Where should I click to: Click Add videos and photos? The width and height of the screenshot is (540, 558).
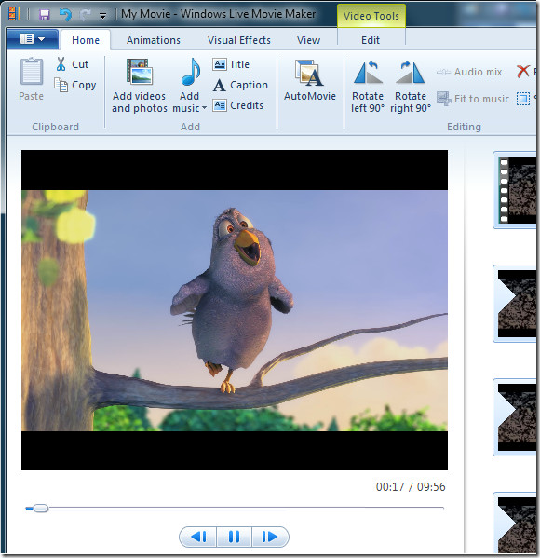coord(140,86)
